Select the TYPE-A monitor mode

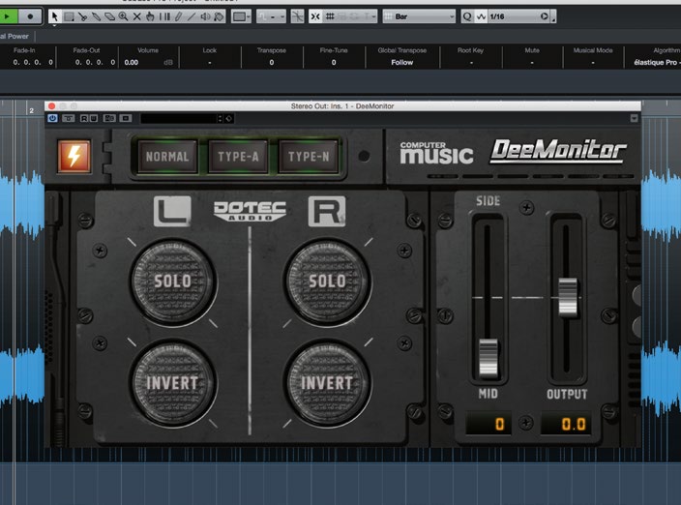click(238, 157)
